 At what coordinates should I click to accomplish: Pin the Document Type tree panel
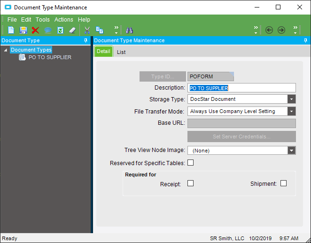(x=86, y=40)
